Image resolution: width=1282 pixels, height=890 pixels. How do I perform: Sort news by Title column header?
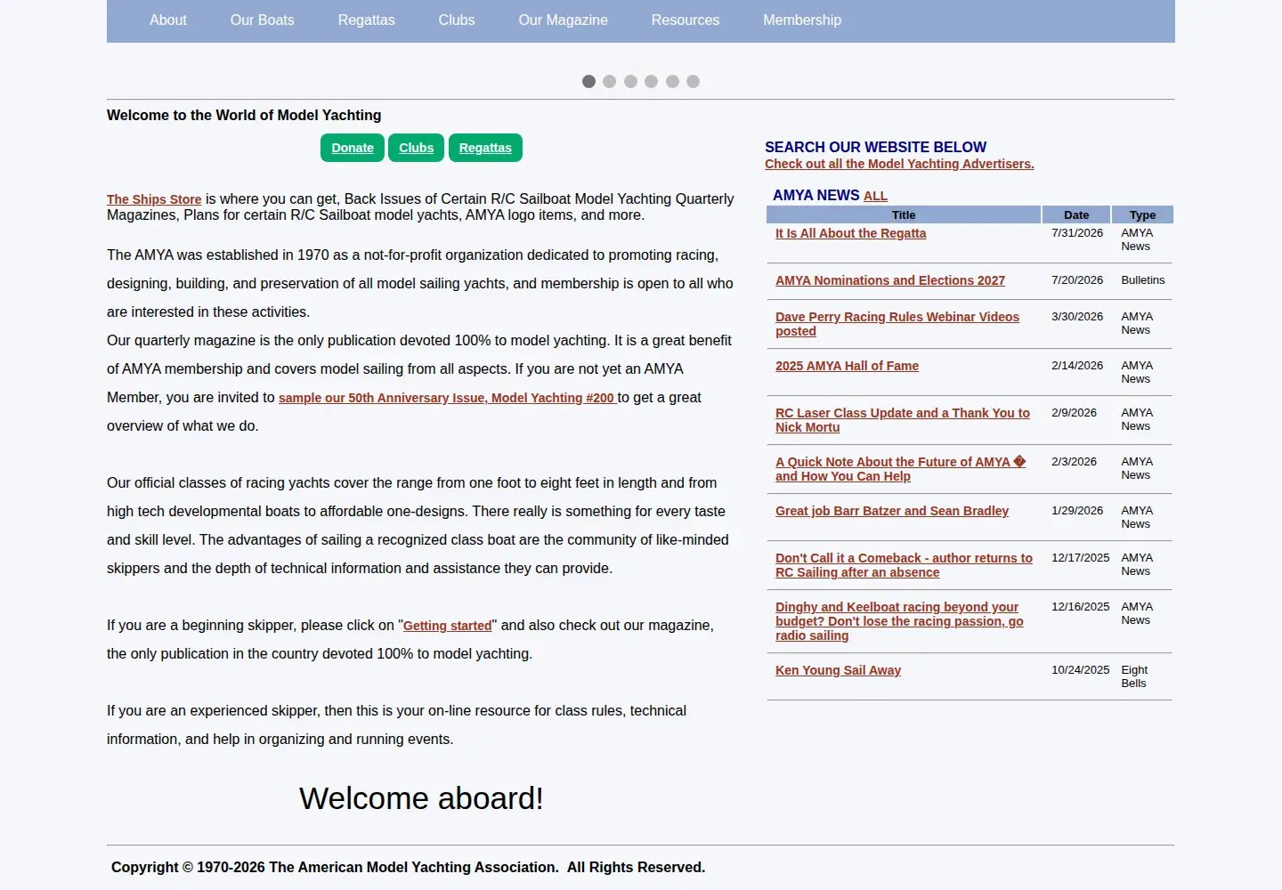pyautogui.click(x=904, y=214)
